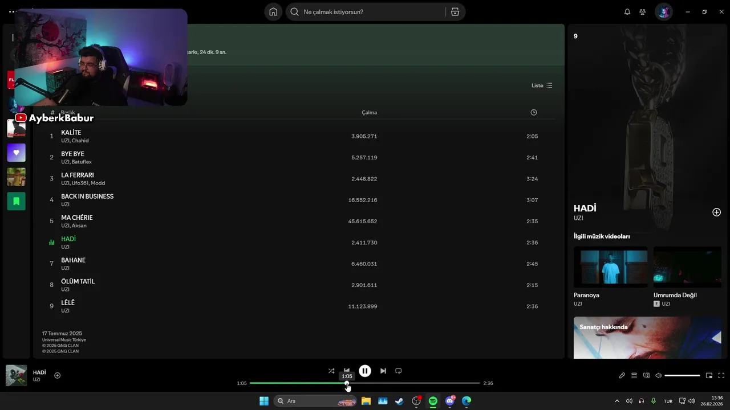This screenshot has height=410, width=730.
Task: Add HADİ to library from Now Playing panel
Action: (716, 212)
